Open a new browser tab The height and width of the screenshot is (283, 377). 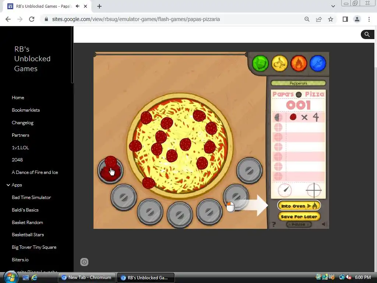pyautogui.click(x=99, y=7)
